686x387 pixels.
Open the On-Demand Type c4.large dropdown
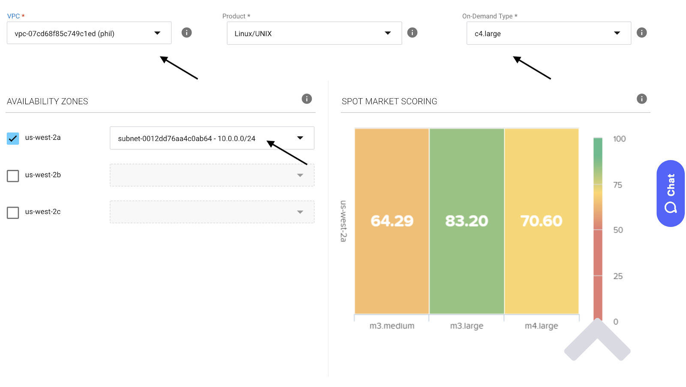click(x=548, y=33)
